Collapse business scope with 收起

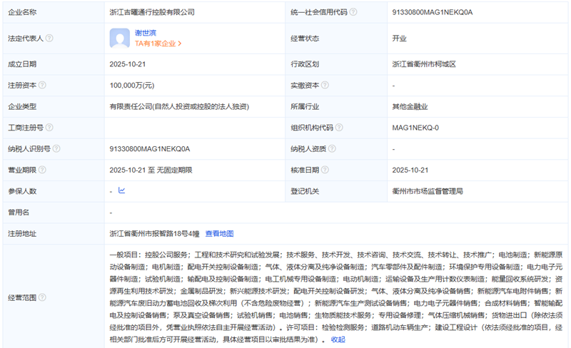point(338,339)
